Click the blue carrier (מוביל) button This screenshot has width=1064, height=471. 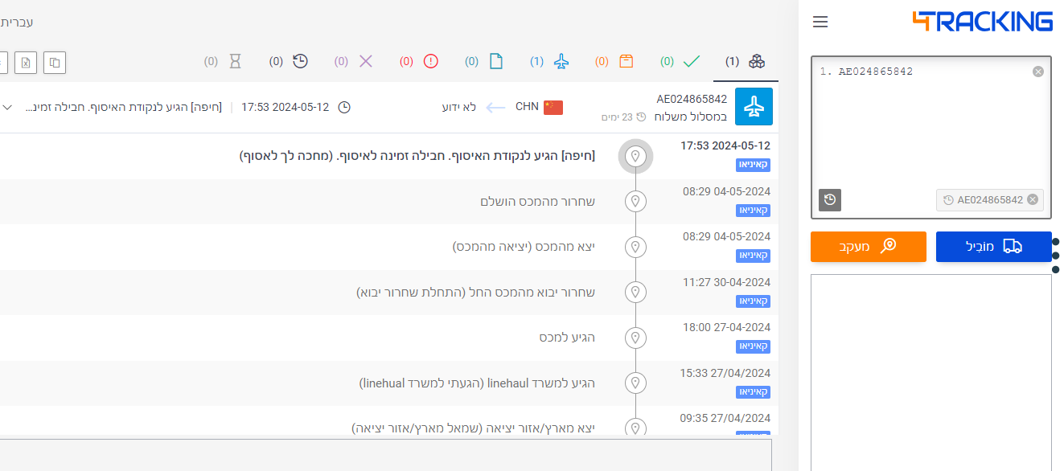[993, 247]
